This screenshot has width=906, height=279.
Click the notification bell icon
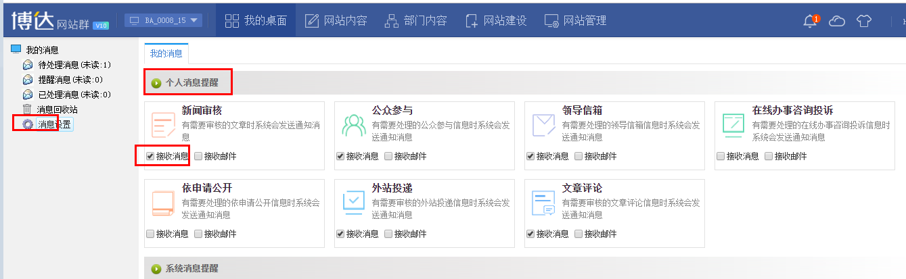810,21
